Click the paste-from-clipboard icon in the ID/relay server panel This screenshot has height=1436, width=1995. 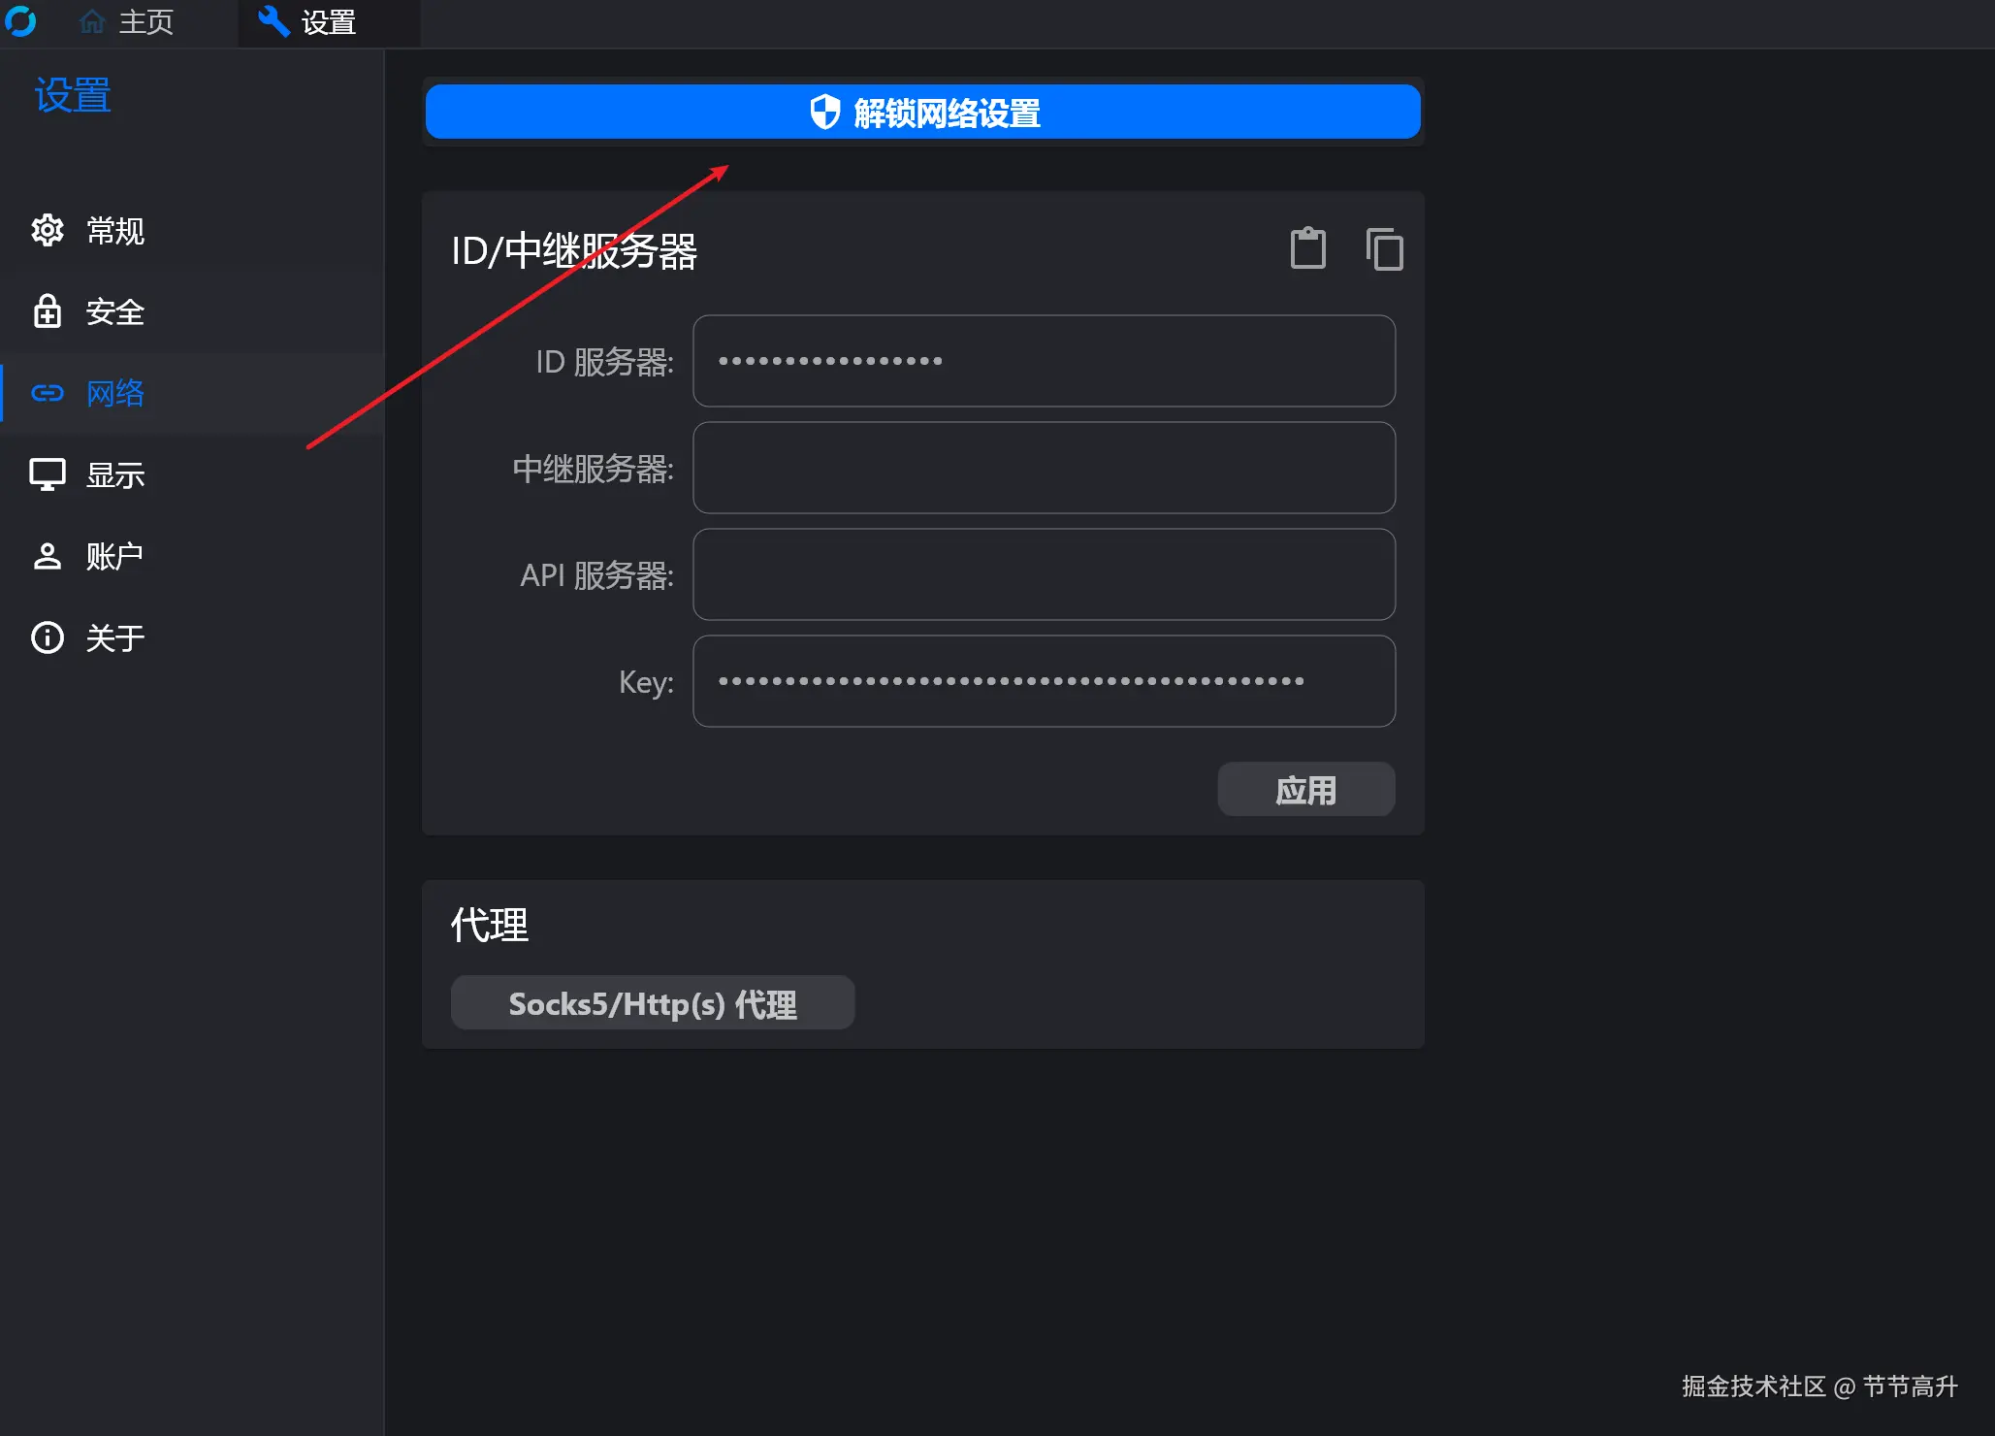click(1307, 248)
